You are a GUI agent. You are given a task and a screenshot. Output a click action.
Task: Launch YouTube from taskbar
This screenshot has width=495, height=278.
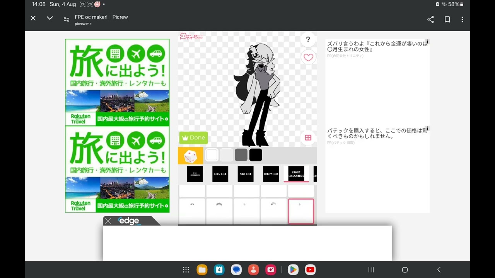pos(310,270)
